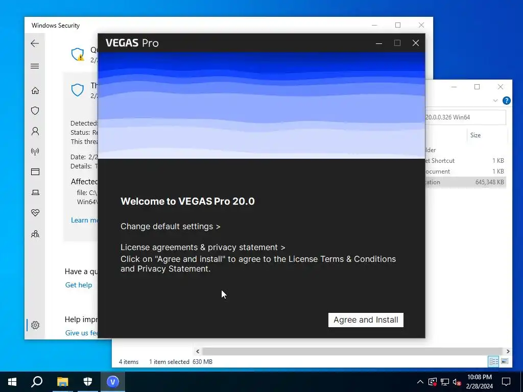Maximize the File Explorer window

477,87
